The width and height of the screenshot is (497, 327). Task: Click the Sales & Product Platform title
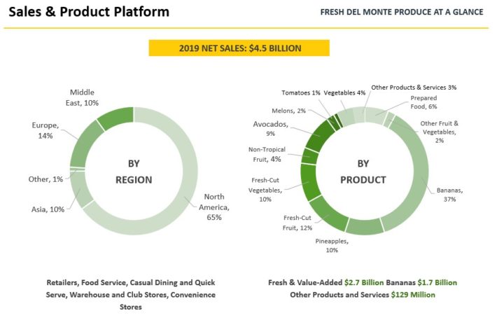tap(89, 12)
